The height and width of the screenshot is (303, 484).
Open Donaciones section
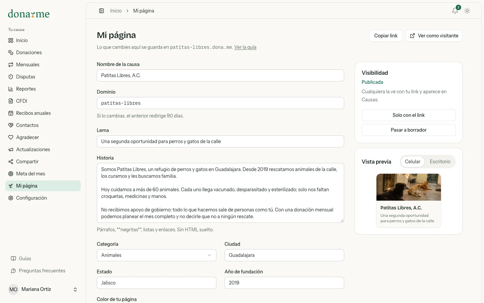[43, 53]
